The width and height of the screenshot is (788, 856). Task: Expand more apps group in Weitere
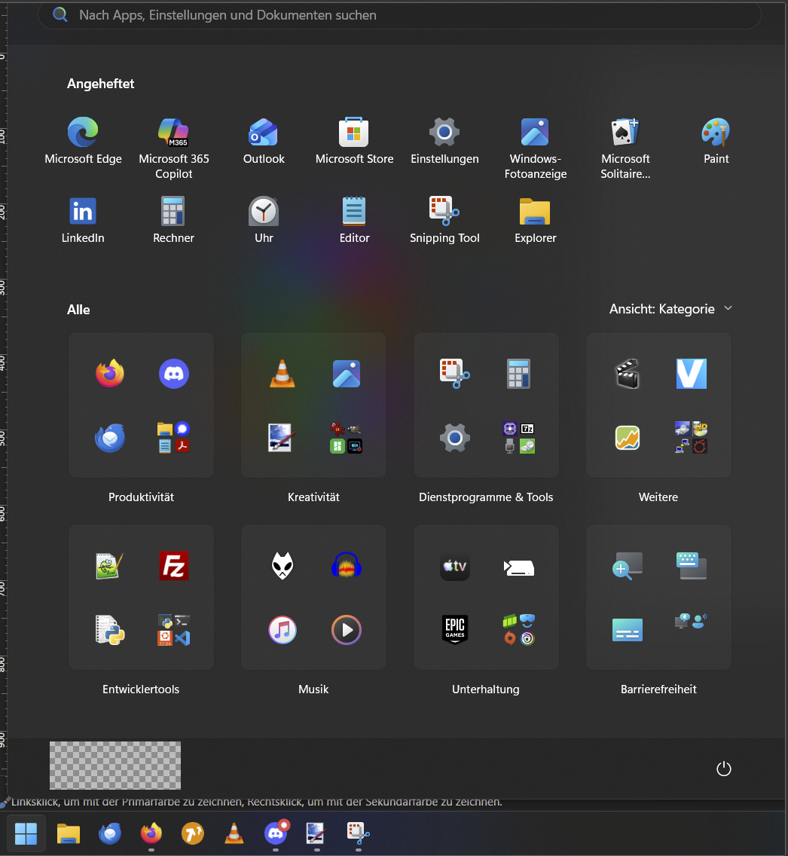point(691,438)
